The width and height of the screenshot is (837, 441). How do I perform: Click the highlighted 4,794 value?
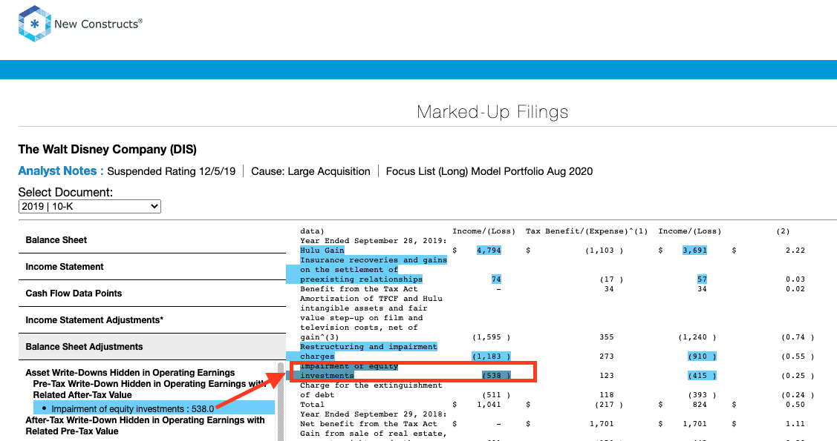click(x=489, y=251)
